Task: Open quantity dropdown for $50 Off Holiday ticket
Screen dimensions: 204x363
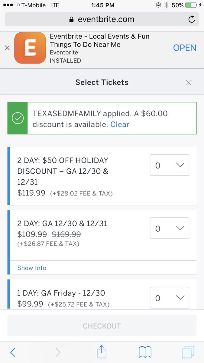Action: (169, 165)
